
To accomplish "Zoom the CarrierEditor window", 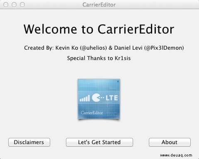I will pos(22,5).
